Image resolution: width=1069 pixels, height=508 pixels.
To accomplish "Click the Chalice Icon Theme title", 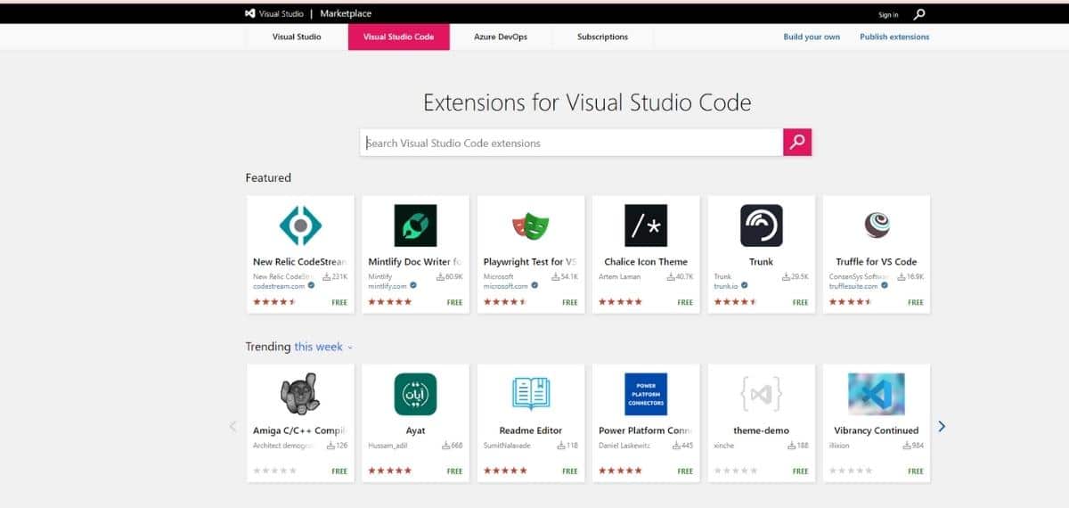I will (646, 262).
